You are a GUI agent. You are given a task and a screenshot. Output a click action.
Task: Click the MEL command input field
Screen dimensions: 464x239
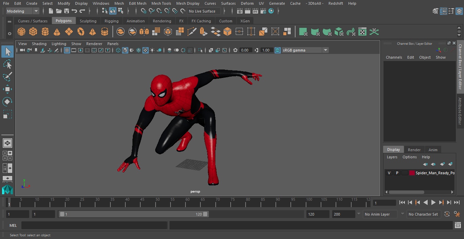coord(94,225)
